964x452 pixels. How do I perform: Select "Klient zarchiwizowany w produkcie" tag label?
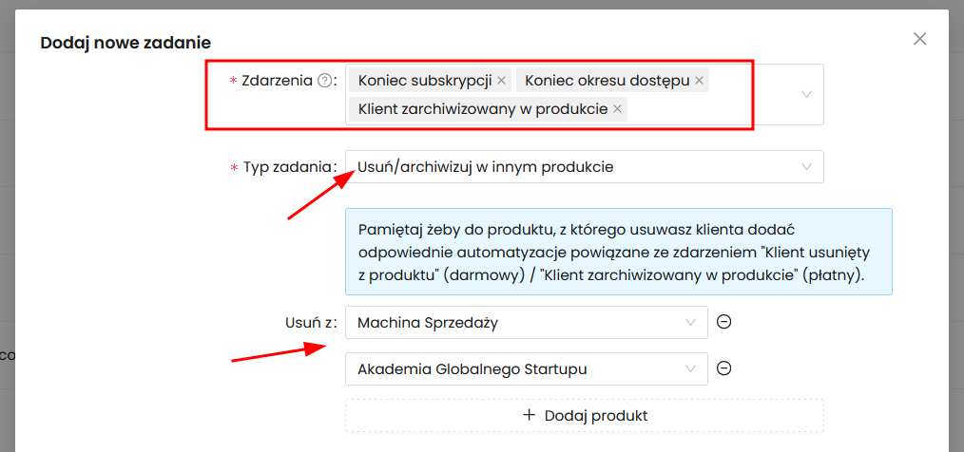(x=482, y=109)
